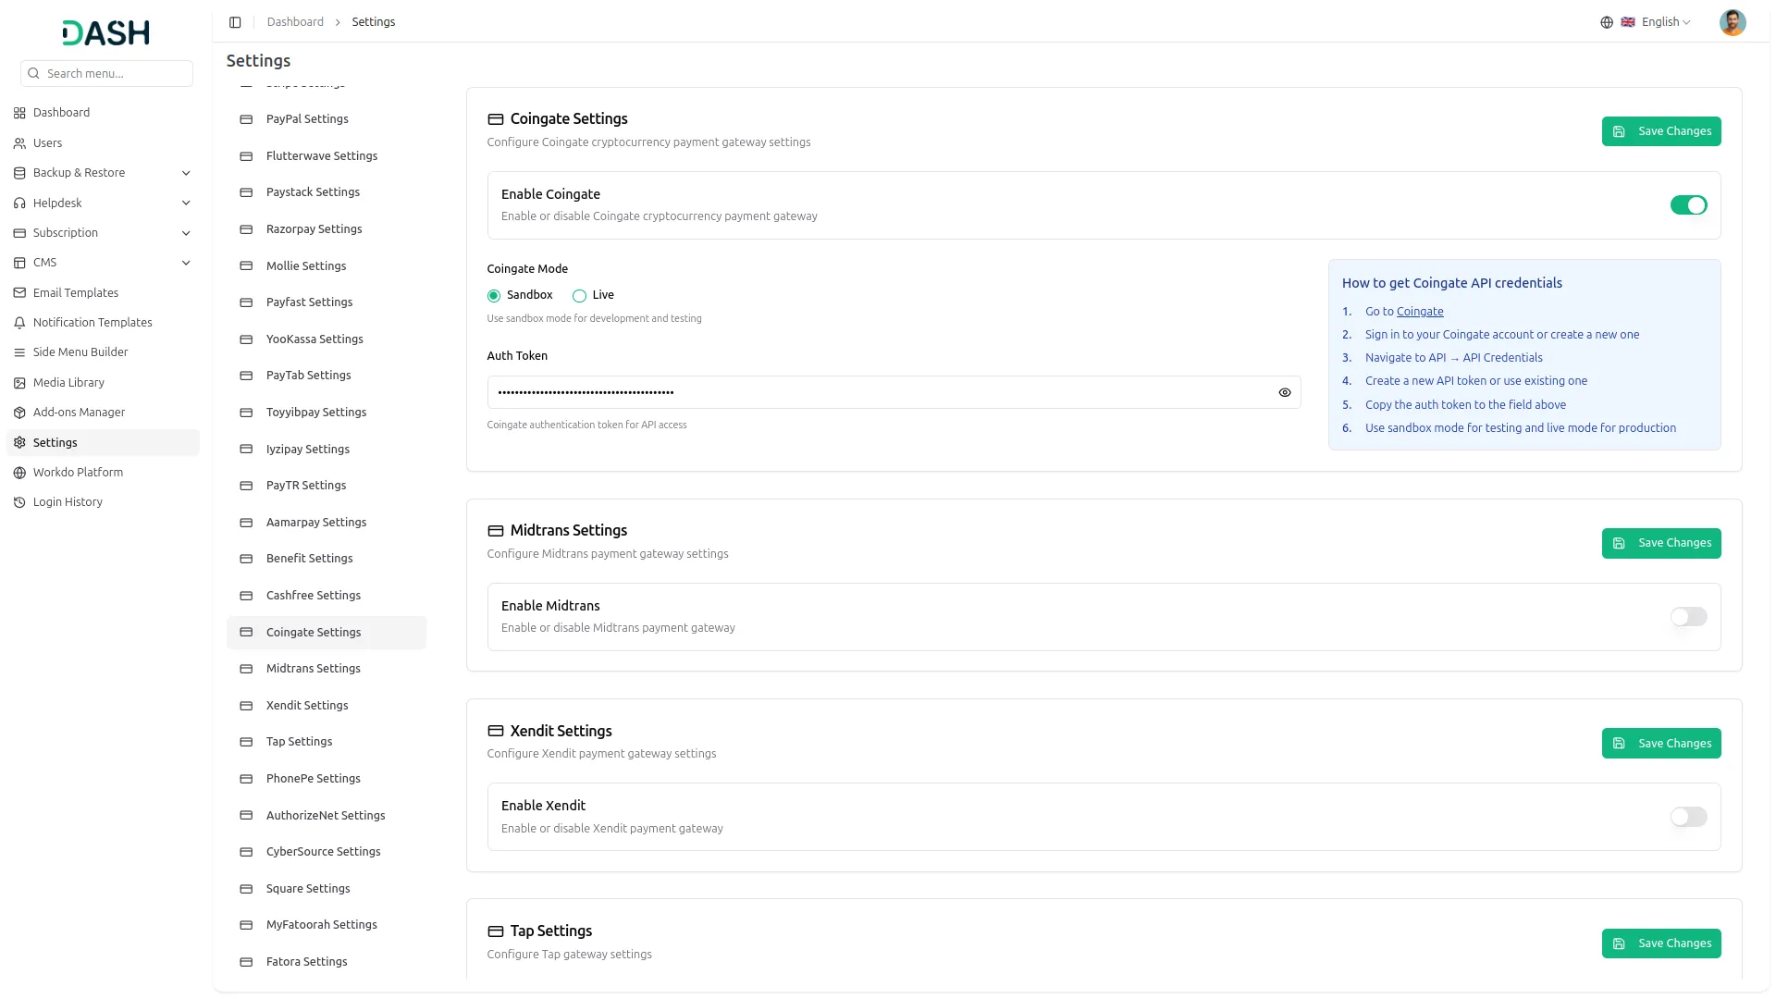Open YooKassa Settings section
The image size is (1776, 999).
pyautogui.click(x=327, y=339)
